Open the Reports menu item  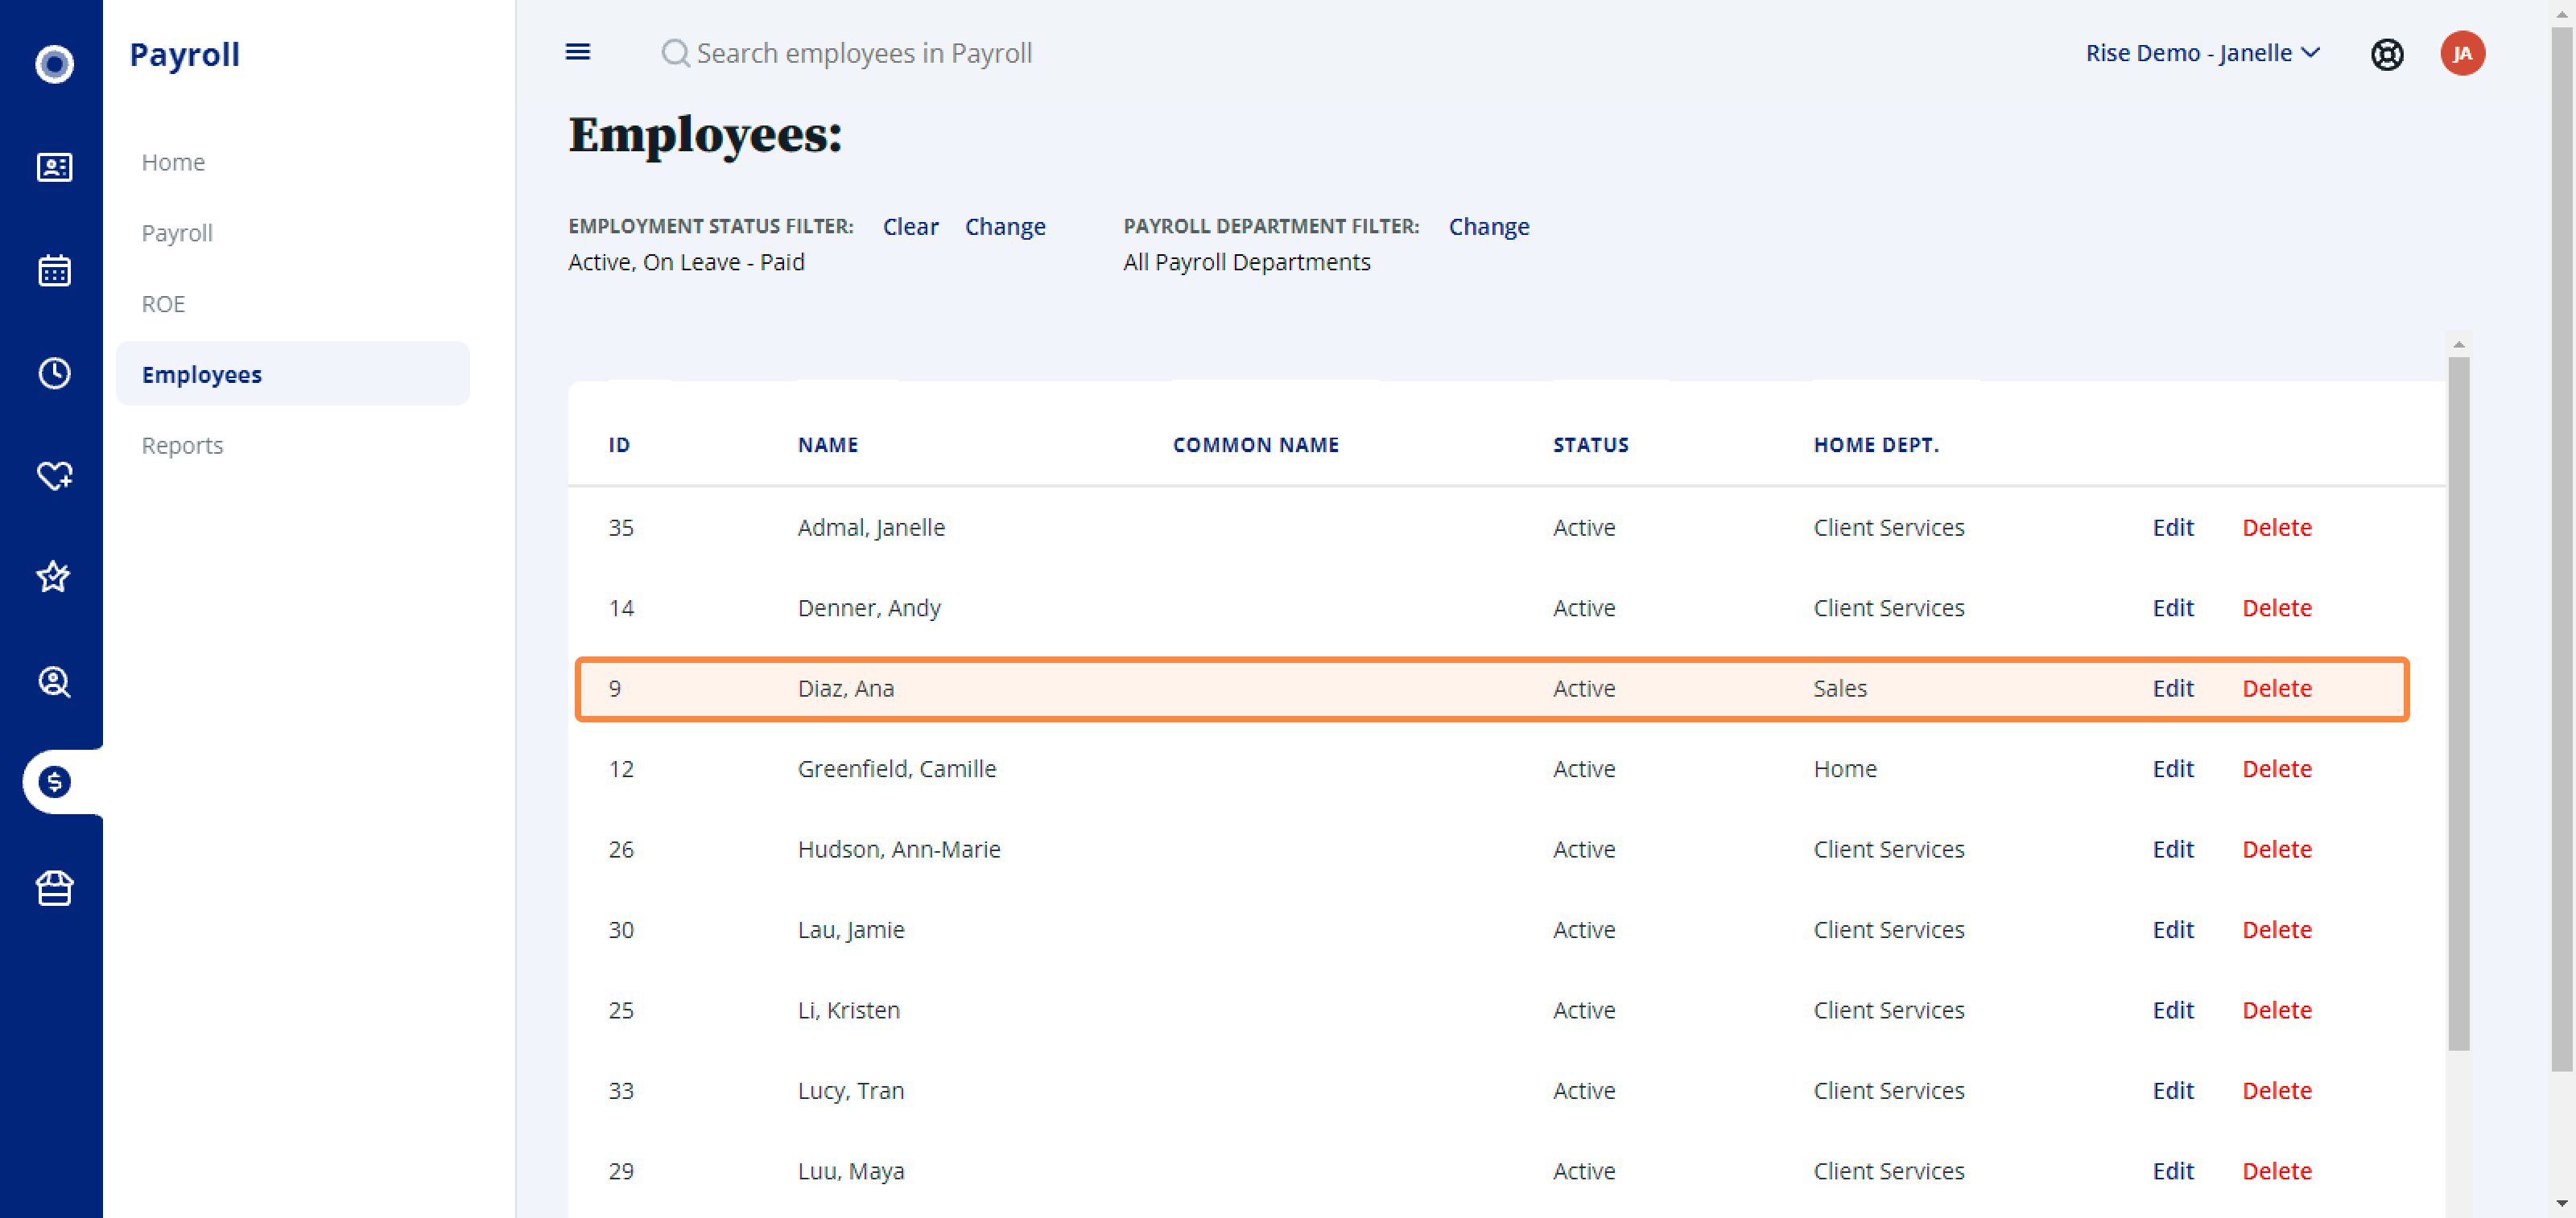(x=182, y=446)
